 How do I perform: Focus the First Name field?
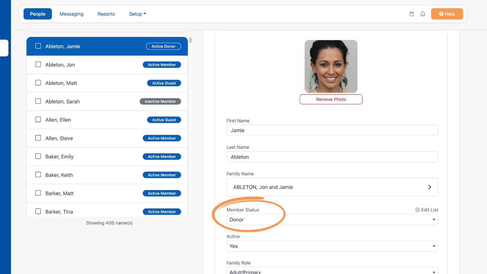(332, 130)
